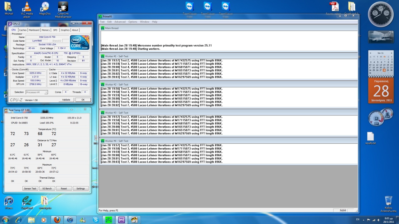Open Windows Explorer from the taskbar

[x=31, y=220]
